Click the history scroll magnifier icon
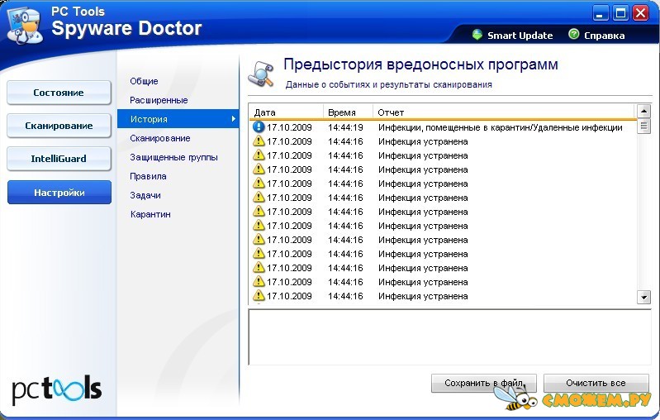The height and width of the screenshot is (420, 660). (261, 74)
